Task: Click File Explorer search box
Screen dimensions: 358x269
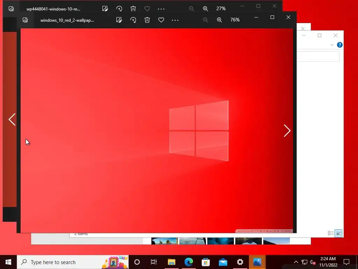Action: (318, 56)
